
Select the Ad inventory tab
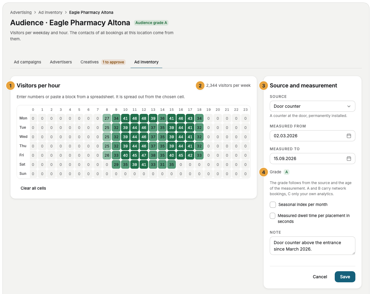pos(146,62)
